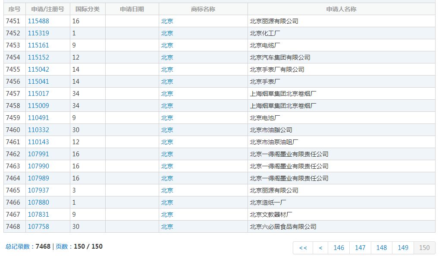439x256 pixels.
Task: Click the 序号 column header
Action: tap(15, 9)
